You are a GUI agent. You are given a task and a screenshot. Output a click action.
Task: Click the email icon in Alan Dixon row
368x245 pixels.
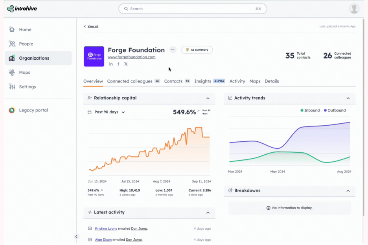pos(90,240)
